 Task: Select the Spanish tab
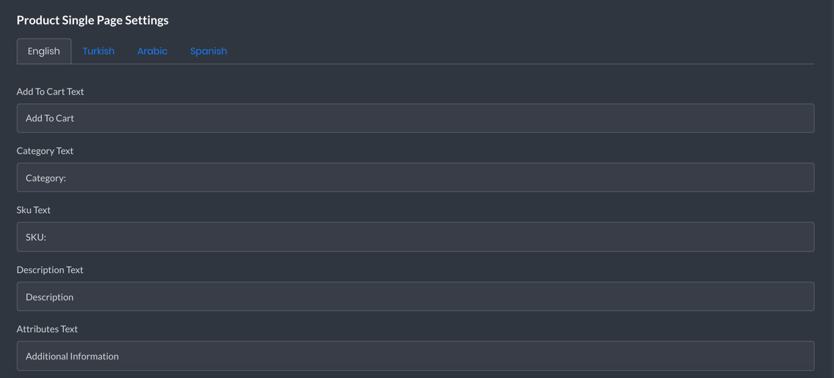tap(209, 51)
